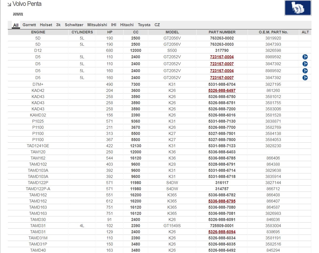Click the TAMD40 engine cell
This screenshot has width=319, height=253.
pos(38,250)
